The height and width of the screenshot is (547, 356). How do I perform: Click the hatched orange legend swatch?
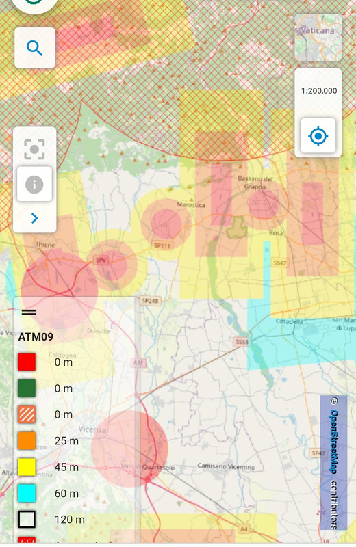pyautogui.click(x=27, y=414)
